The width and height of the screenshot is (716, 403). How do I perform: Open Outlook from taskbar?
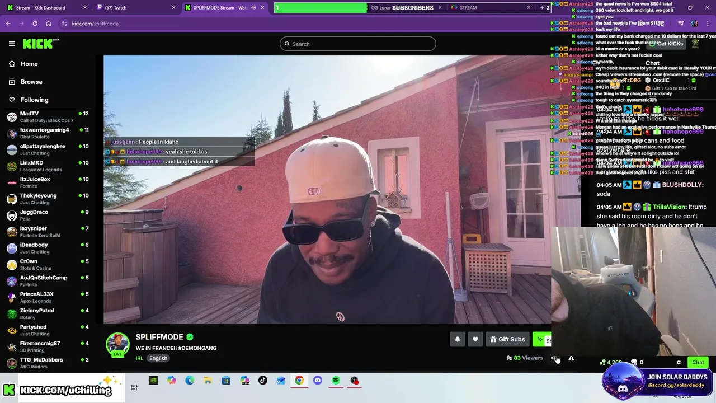pos(281,381)
